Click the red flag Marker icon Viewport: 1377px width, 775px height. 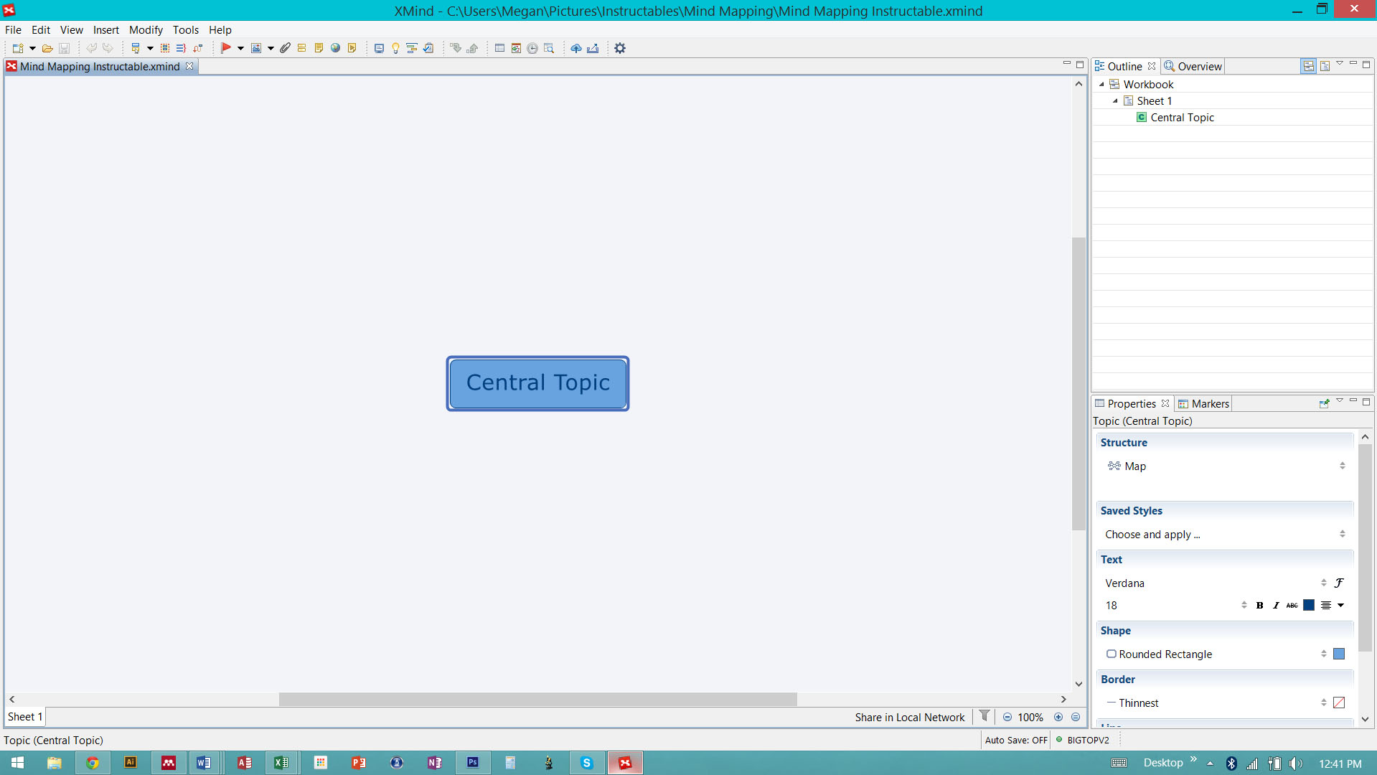tap(226, 48)
